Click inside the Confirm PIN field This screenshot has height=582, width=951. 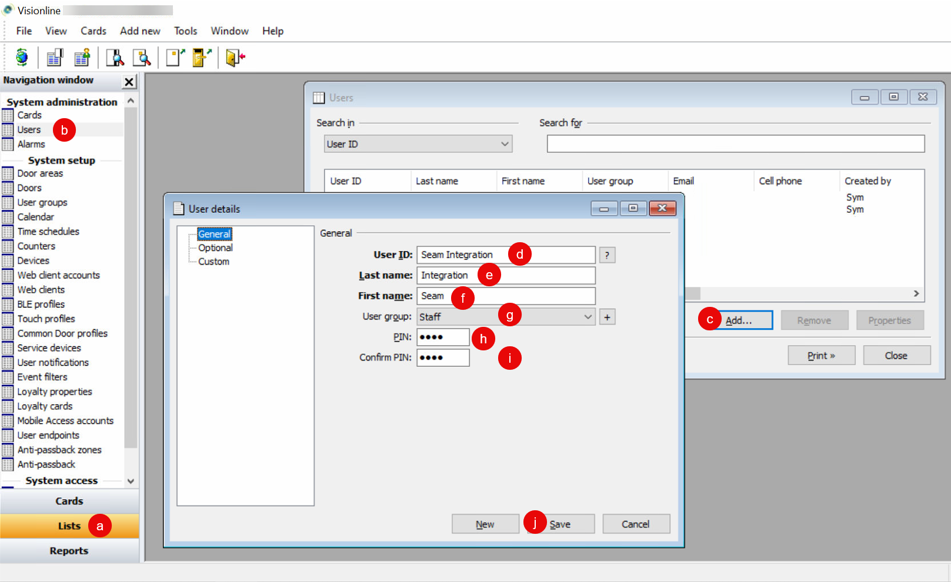pos(442,357)
